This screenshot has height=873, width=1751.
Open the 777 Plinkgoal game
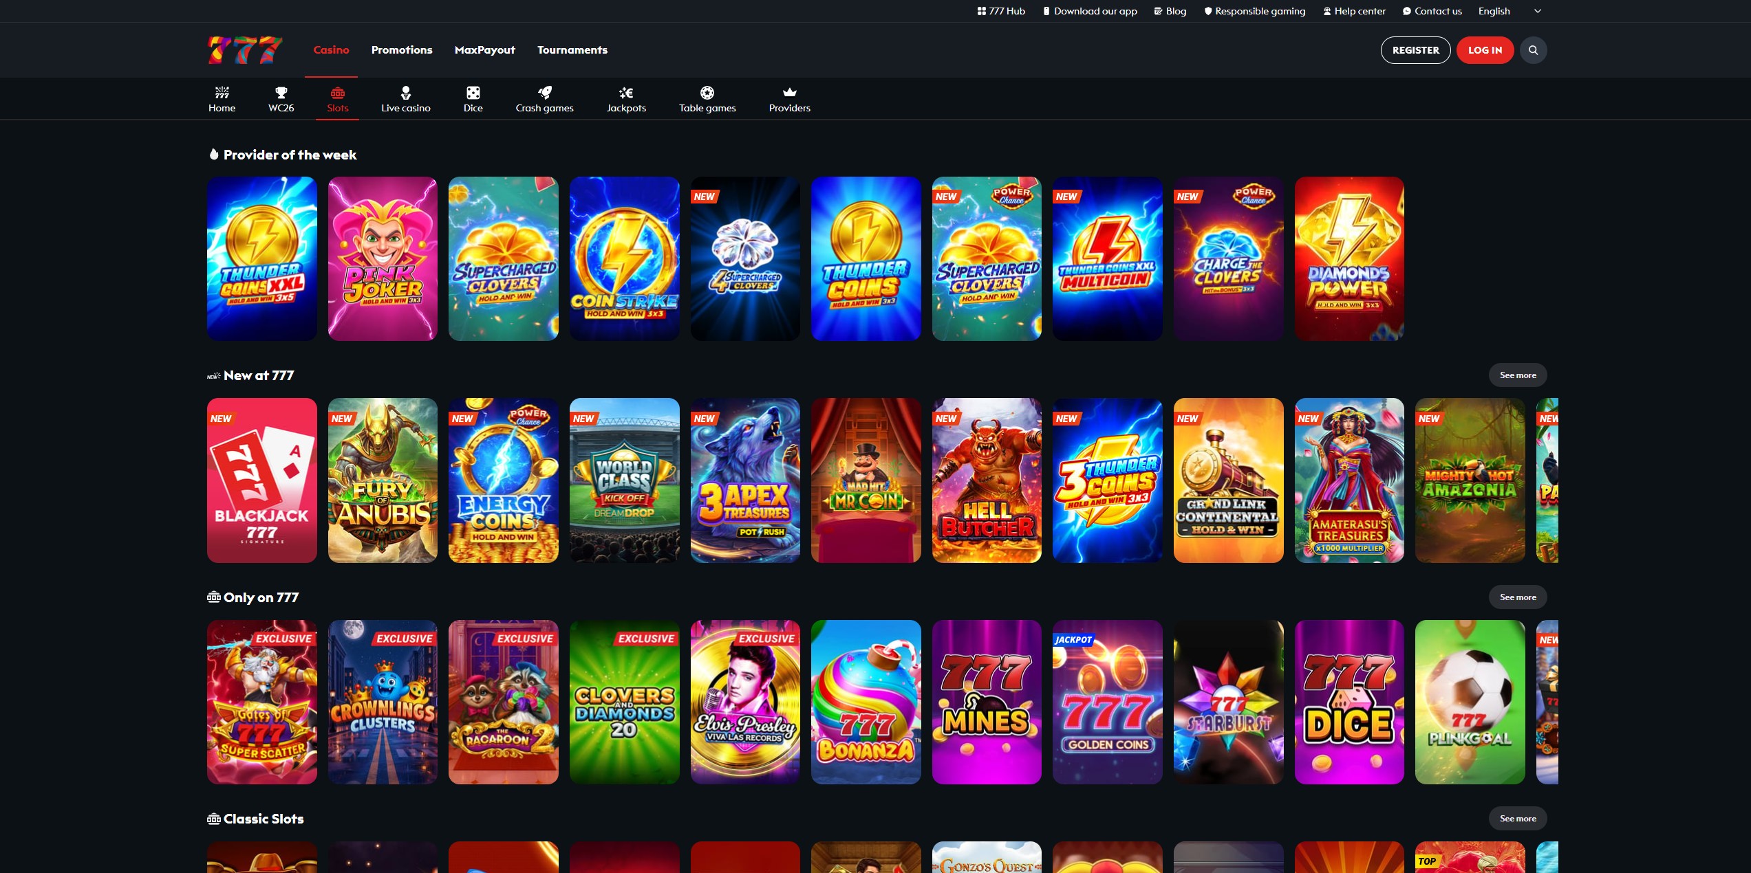click(1470, 702)
